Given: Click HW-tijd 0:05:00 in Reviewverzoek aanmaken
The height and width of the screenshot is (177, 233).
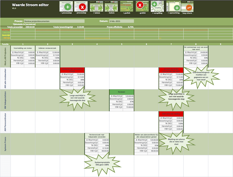Looking at the screenshot, I should coord(79,85).
